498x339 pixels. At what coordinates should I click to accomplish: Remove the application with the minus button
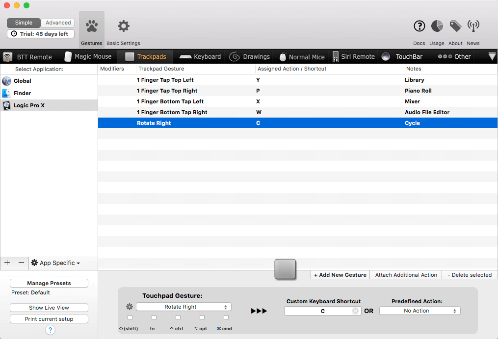pyautogui.click(x=21, y=263)
